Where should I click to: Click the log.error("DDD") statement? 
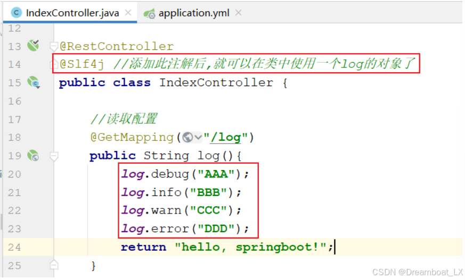tap(185, 229)
